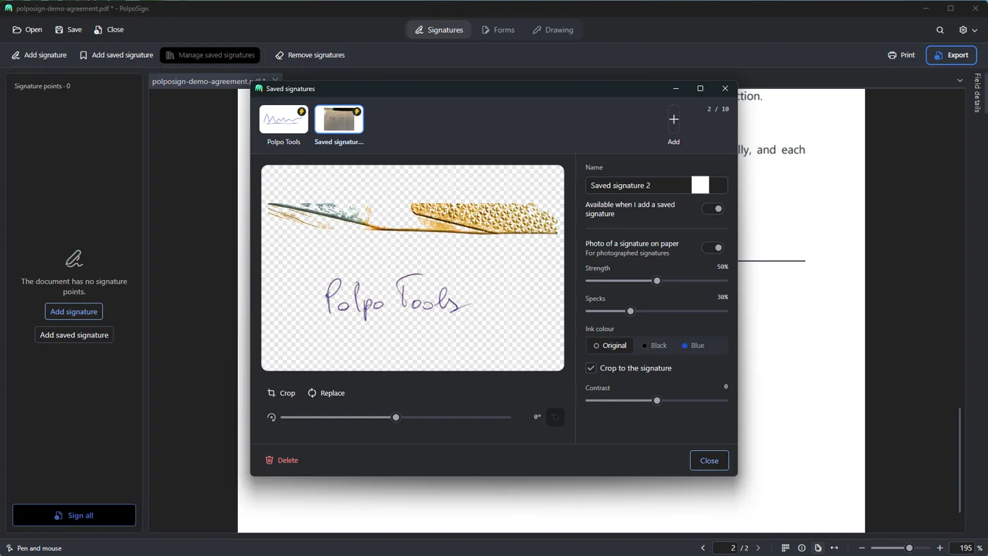Select the Blue ink colour option

click(693, 346)
